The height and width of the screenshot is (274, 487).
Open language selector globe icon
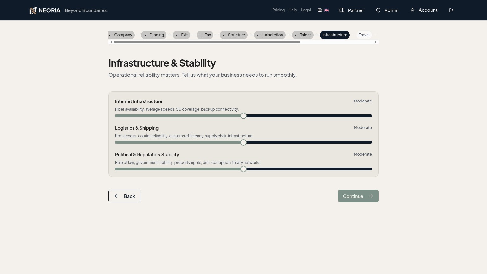tap(320, 10)
